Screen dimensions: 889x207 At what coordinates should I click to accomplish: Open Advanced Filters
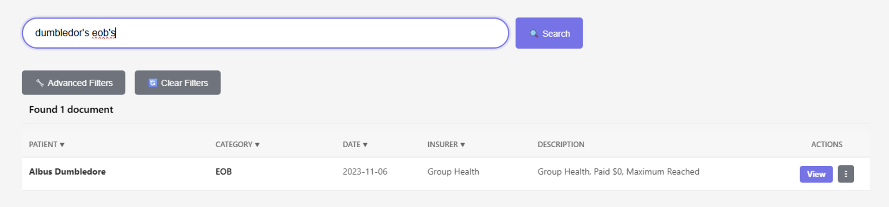(x=74, y=83)
